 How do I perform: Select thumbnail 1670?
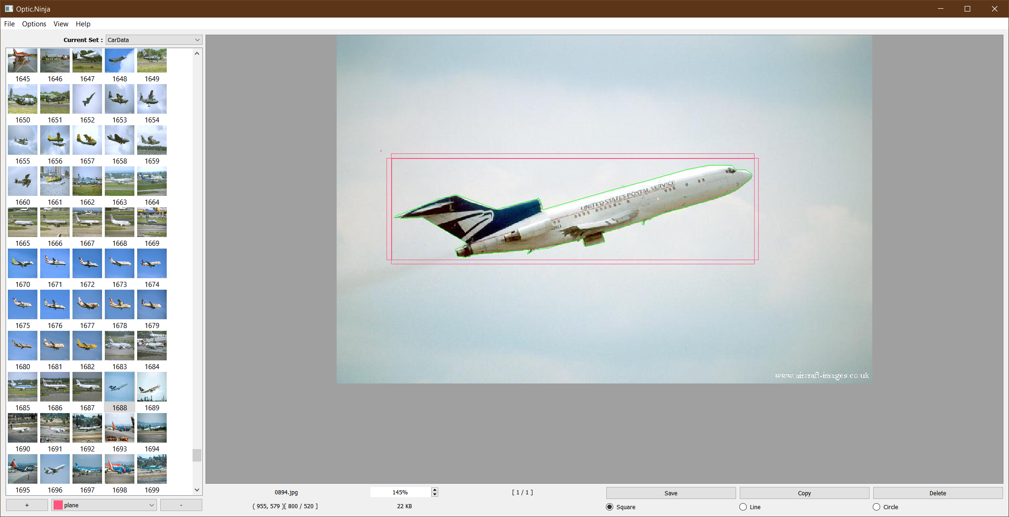(x=23, y=263)
